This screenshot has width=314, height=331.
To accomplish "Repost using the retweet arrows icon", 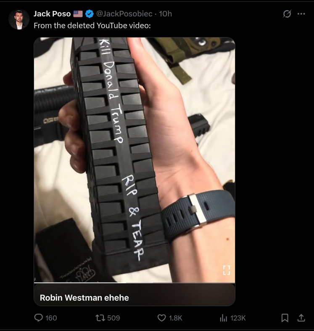I will (100, 318).
